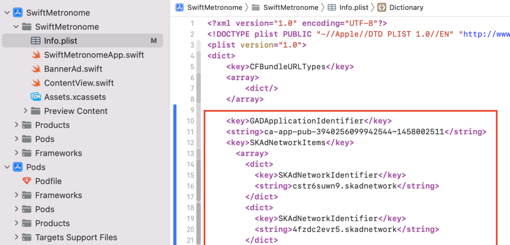Click the Pods project icon in navigator

pyautogui.click(x=17, y=167)
